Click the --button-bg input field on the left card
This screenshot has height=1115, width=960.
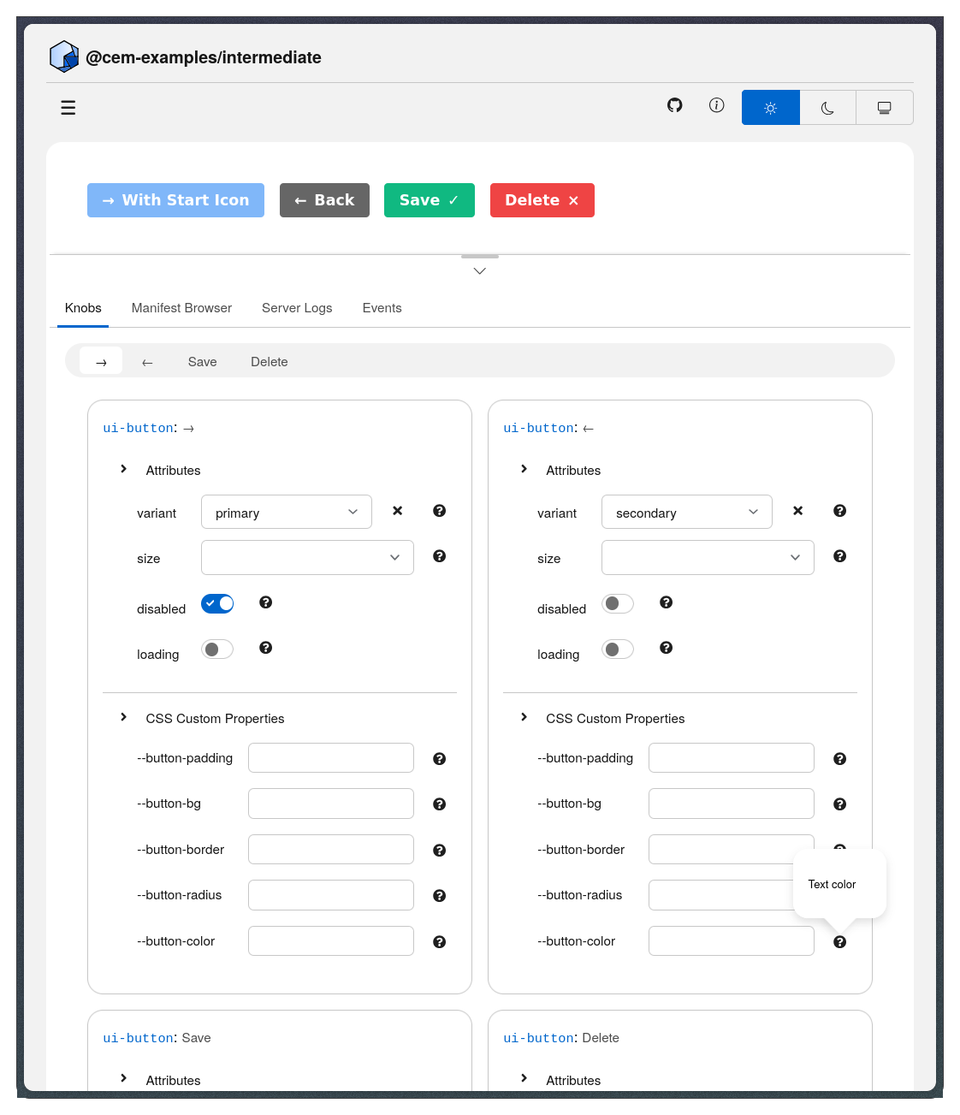[330, 803]
